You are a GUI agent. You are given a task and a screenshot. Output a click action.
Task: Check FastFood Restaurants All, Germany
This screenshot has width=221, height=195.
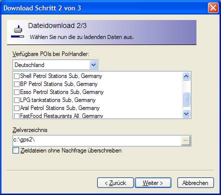(17, 116)
